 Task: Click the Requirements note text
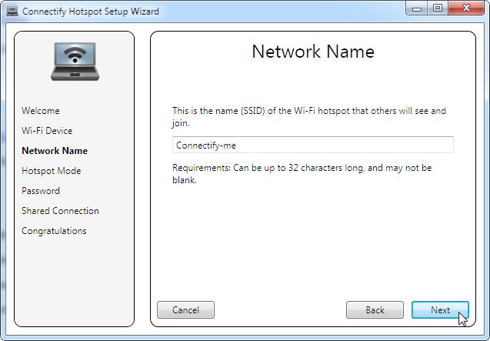coord(302,174)
